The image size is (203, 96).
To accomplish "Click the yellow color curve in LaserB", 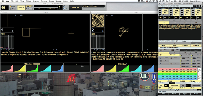I will 110,68.
